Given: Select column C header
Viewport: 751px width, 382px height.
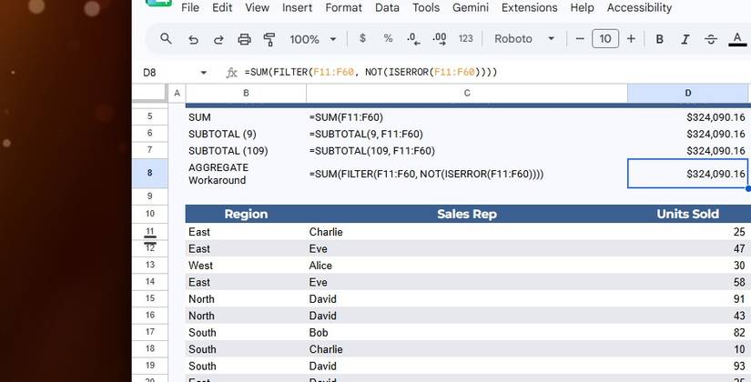Looking at the screenshot, I should [x=466, y=94].
